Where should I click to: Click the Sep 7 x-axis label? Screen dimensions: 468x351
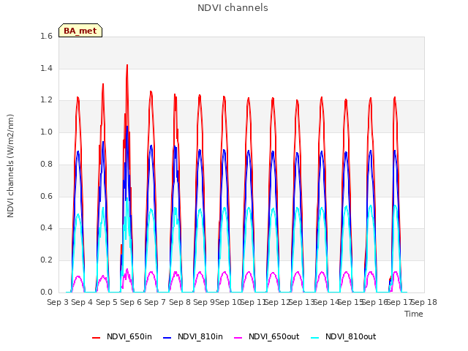point(155,302)
